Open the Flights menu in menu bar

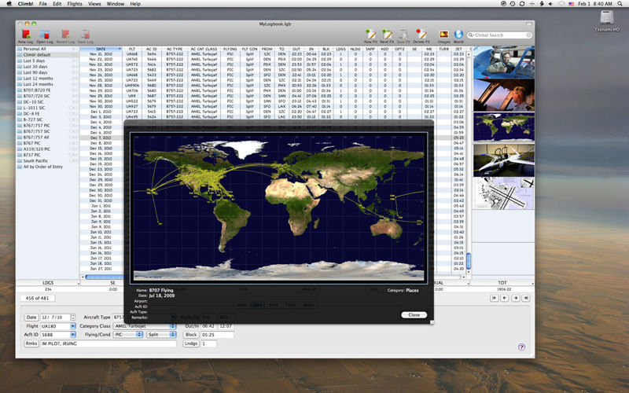tap(75, 4)
